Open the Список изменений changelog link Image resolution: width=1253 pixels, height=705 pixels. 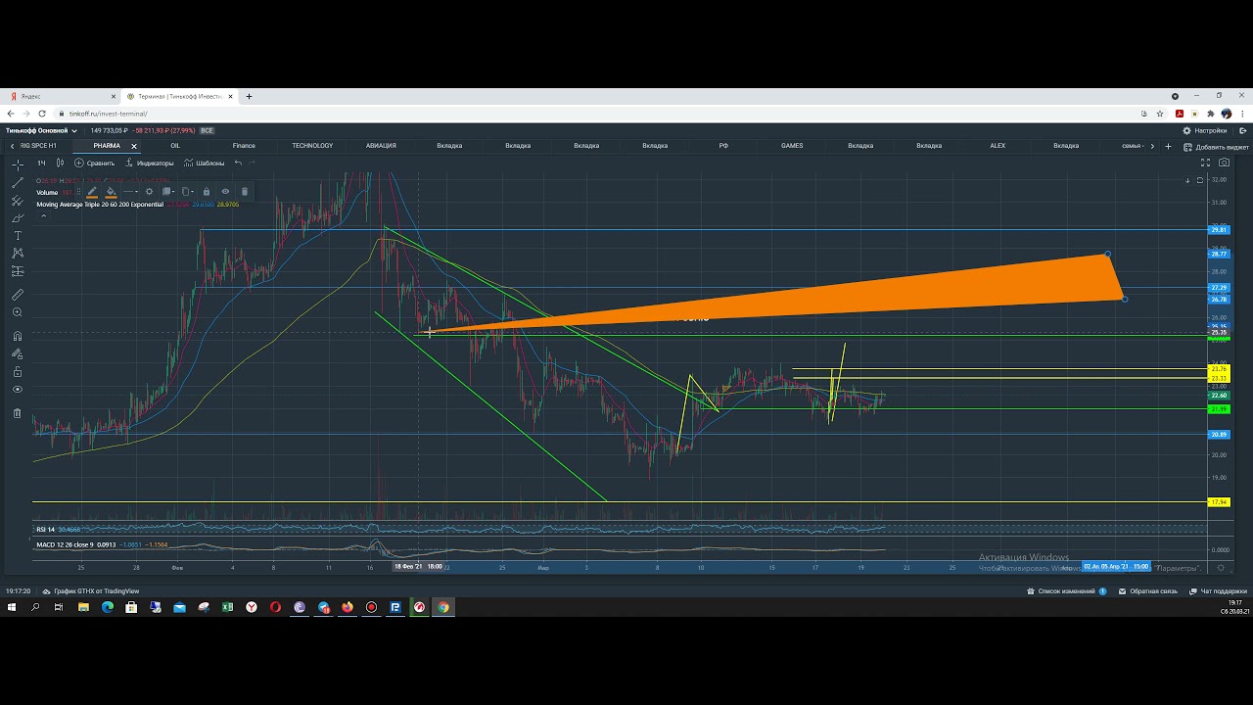1066,591
